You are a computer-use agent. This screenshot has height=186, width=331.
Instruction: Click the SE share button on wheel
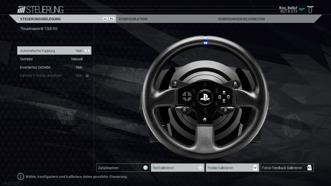click(x=184, y=109)
